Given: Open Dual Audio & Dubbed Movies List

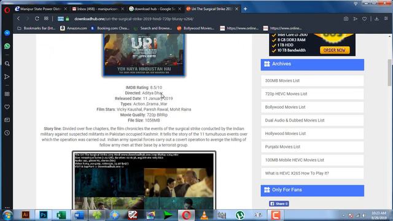Looking at the screenshot, I should pyautogui.click(x=312, y=120).
